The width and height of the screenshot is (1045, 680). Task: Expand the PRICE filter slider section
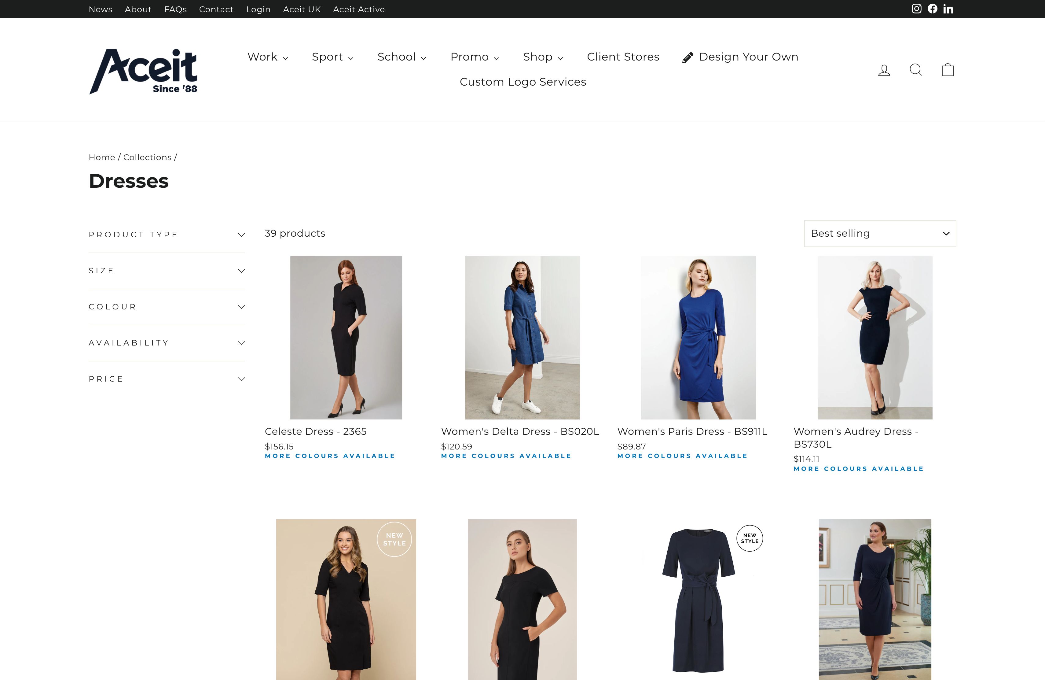pyautogui.click(x=167, y=379)
